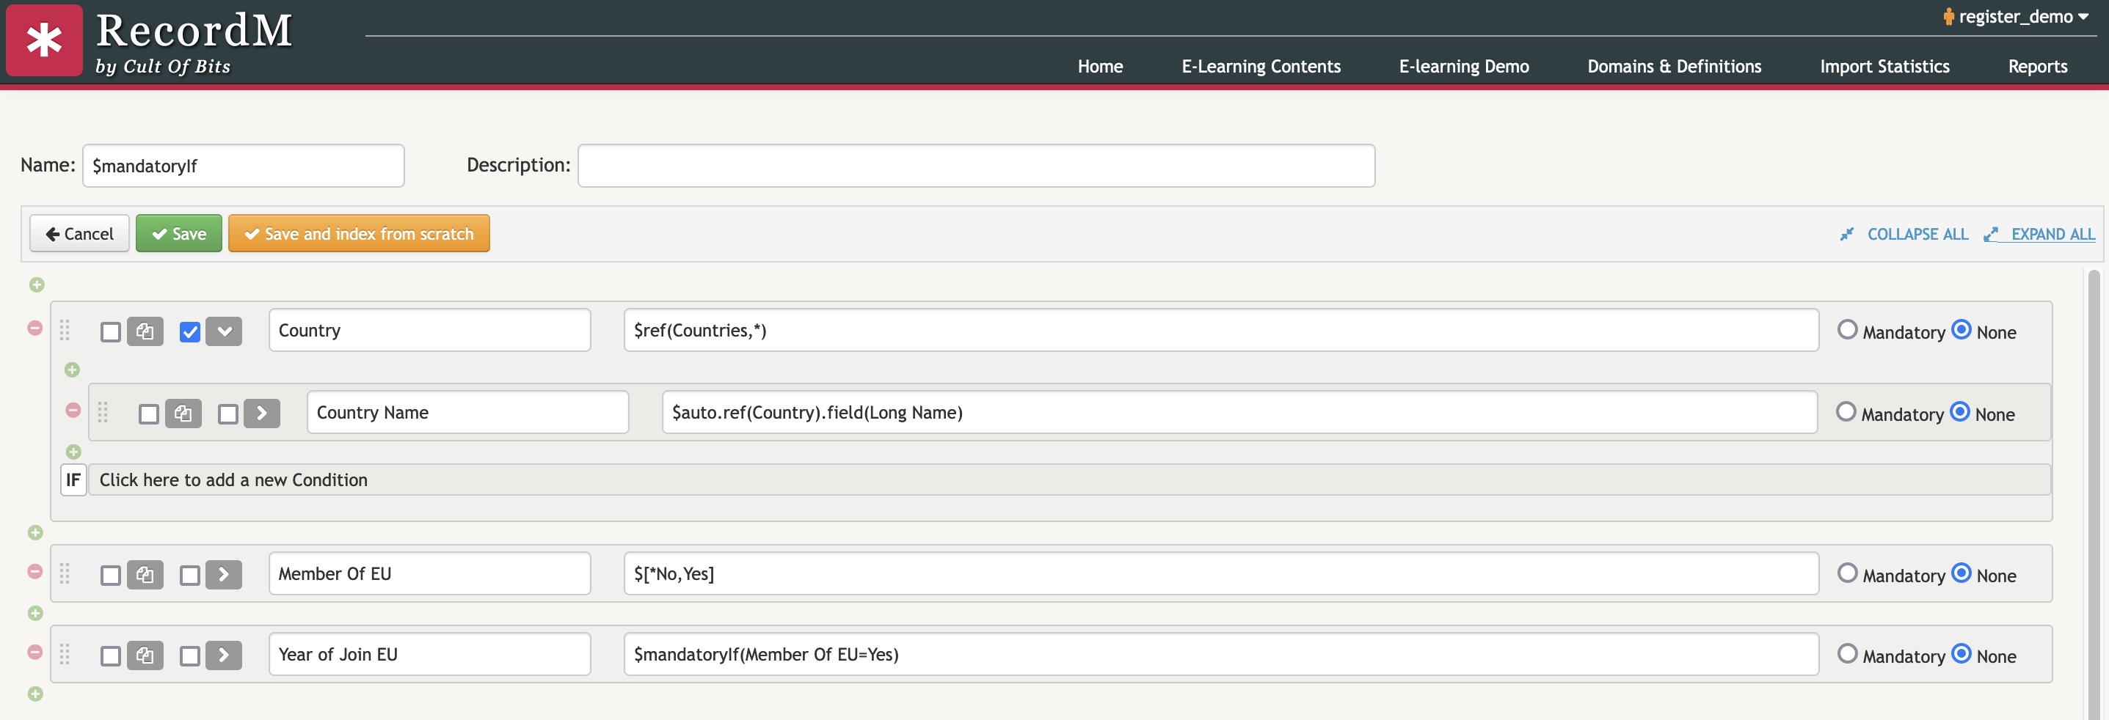Duplicate the Country Name field

pos(183,414)
